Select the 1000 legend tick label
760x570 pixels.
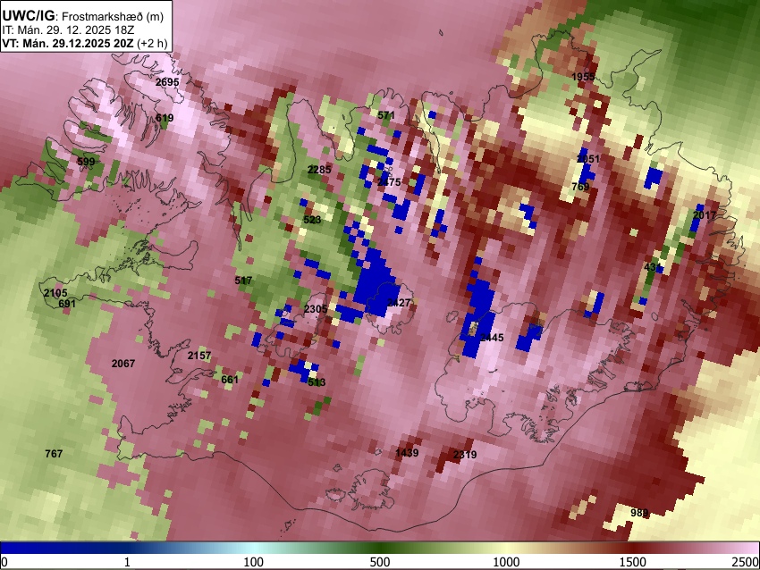coord(506,562)
